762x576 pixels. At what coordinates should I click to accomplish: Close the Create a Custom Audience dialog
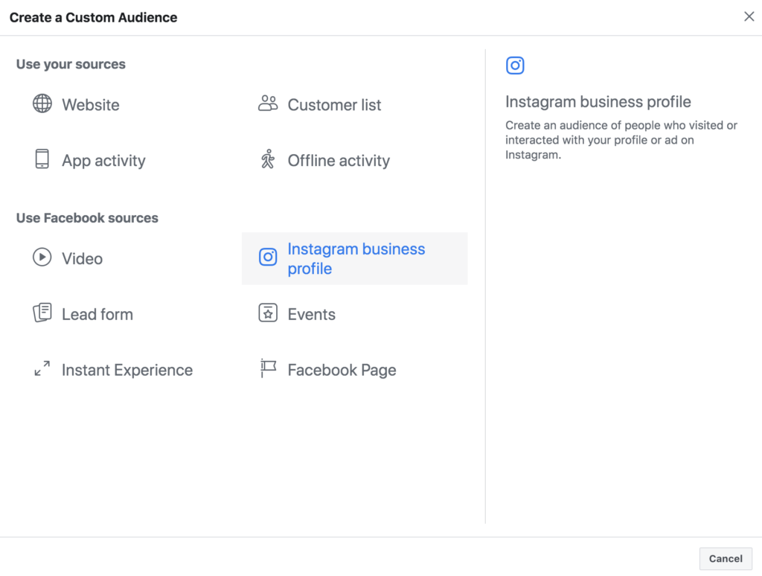(749, 16)
